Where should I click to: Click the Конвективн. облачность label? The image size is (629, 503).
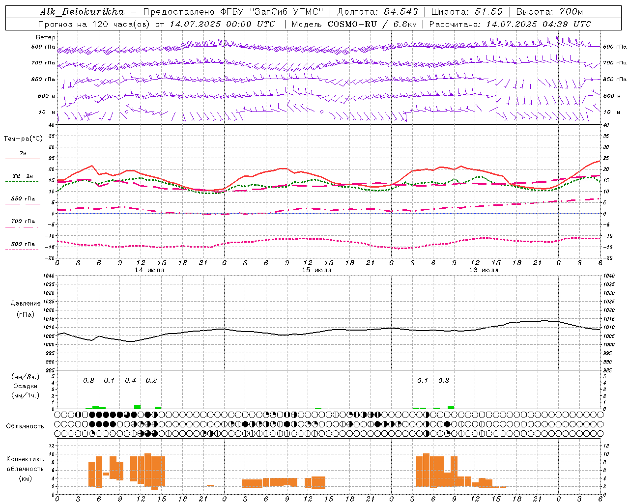coord(25,464)
